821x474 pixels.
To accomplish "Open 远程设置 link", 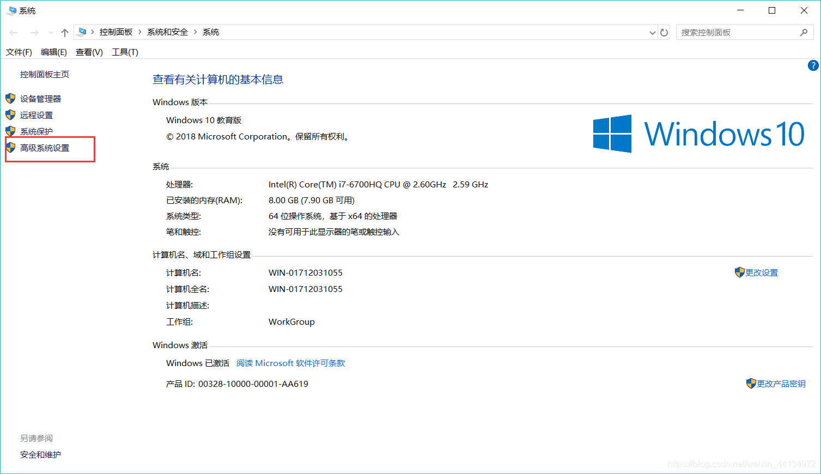I will [x=37, y=116].
